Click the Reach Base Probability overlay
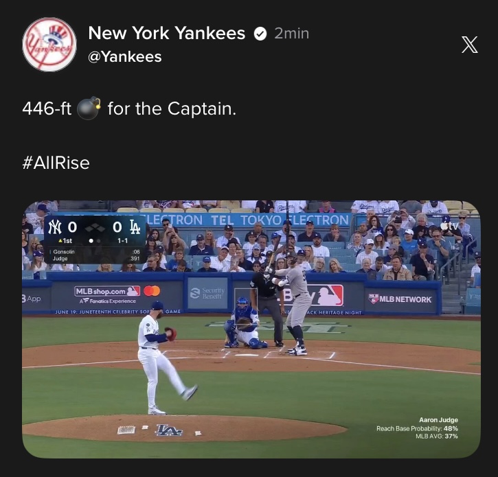The width and height of the screenshot is (498, 477). [417, 428]
